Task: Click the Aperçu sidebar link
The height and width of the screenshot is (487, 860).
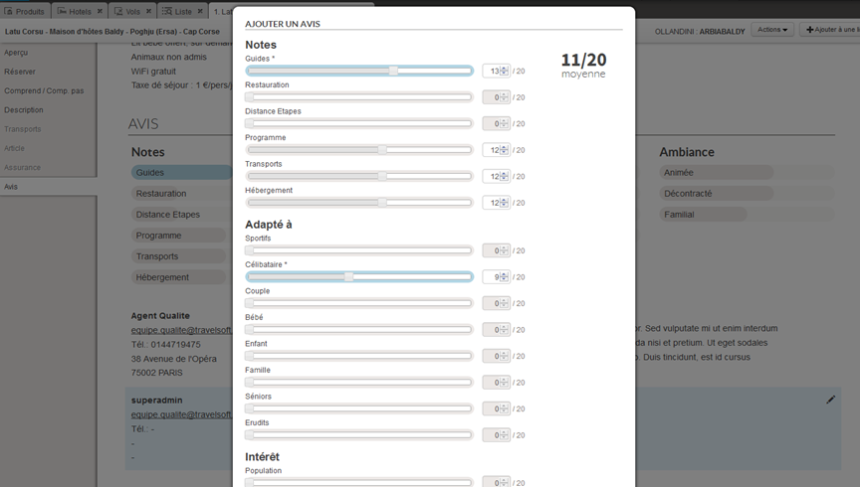Action: point(16,53)
